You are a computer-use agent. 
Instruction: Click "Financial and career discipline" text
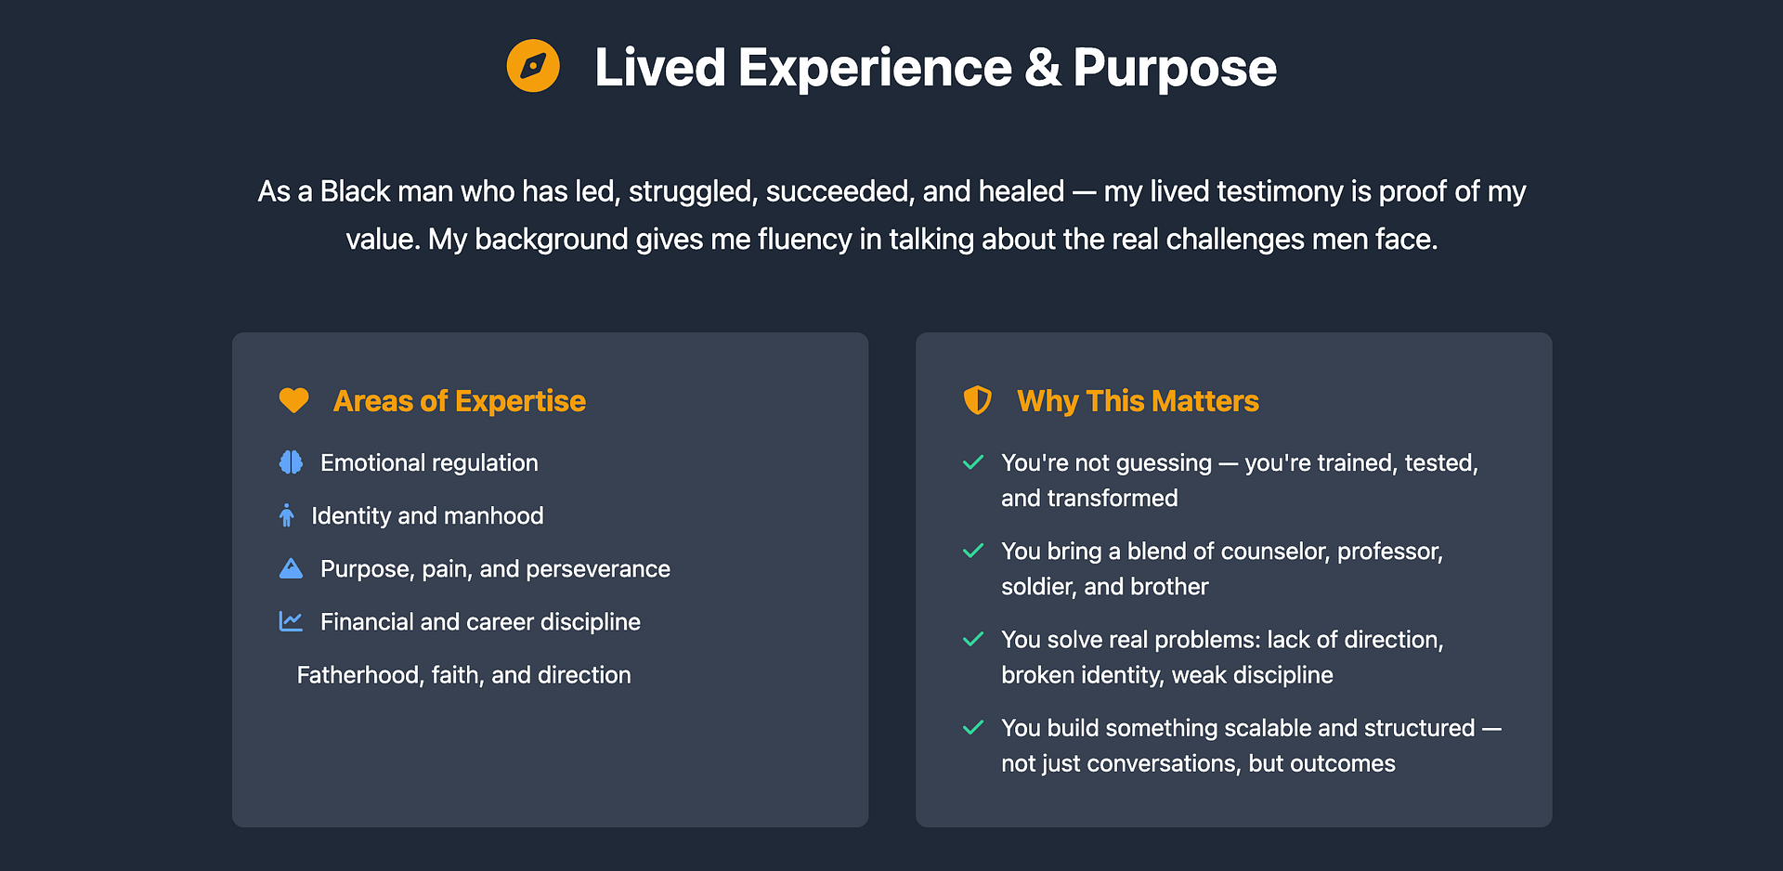point(480,622)
